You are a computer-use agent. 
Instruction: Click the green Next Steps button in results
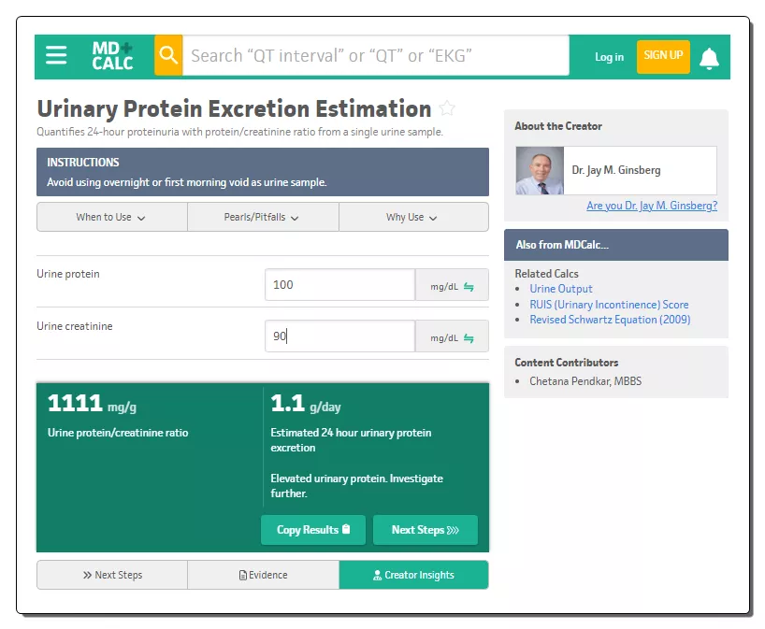[x=425, y=530]
